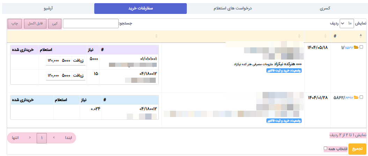Toggle the 'انتخاب همه' select-all checkbox

tap(325, 148)
